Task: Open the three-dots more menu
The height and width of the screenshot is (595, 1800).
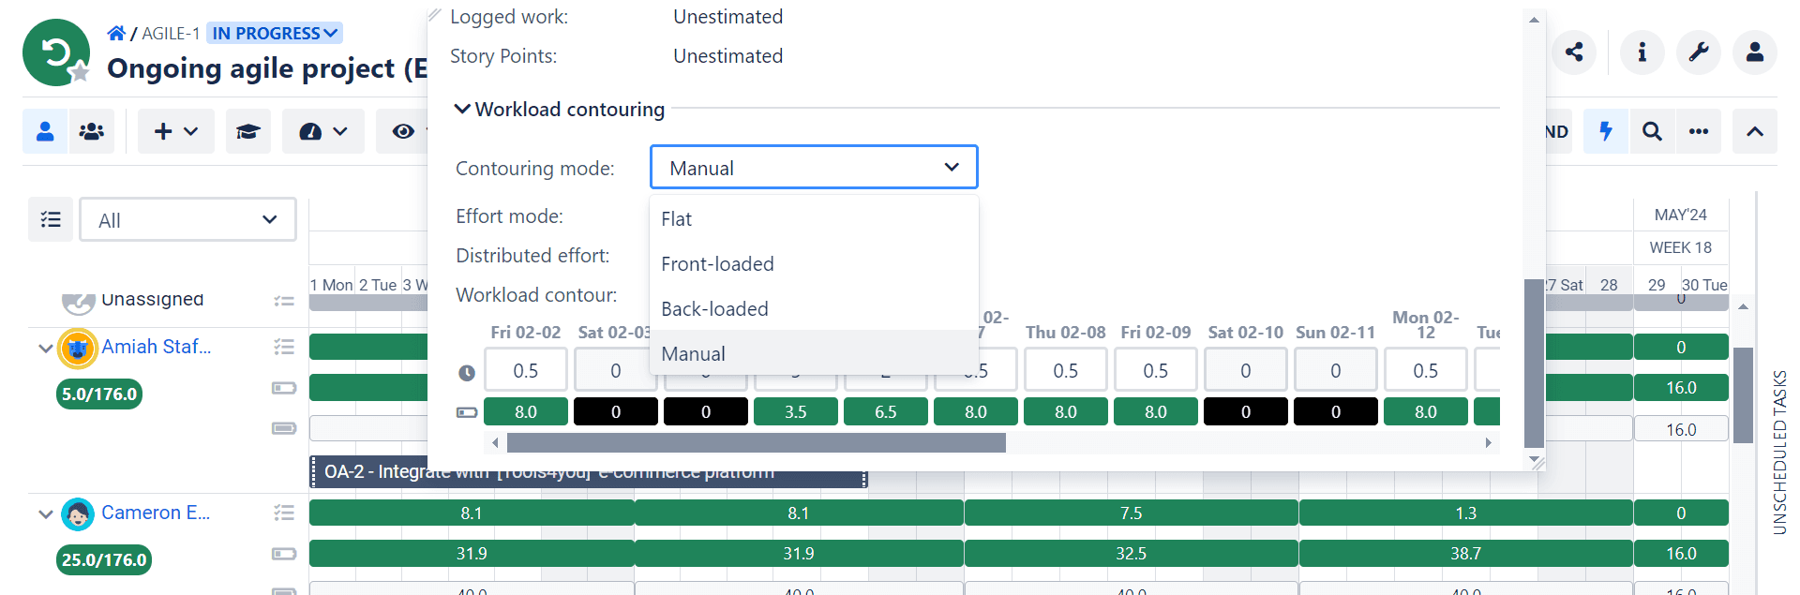Action: (1699, 131)
